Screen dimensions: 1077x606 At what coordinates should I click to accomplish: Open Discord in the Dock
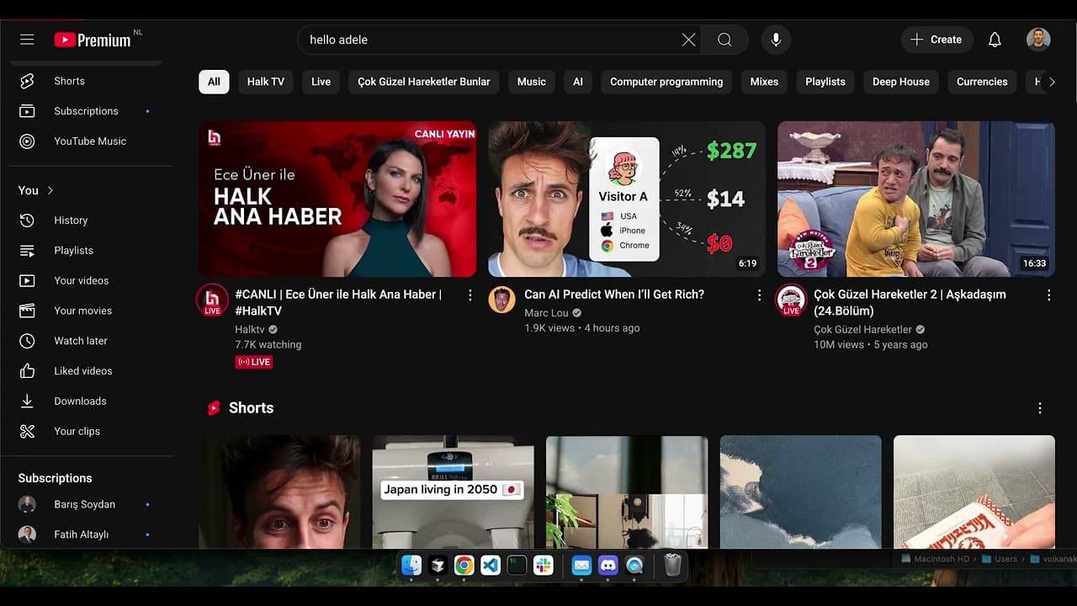[x=608, y=565]
